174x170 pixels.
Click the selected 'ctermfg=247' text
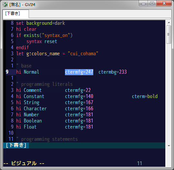79,72
